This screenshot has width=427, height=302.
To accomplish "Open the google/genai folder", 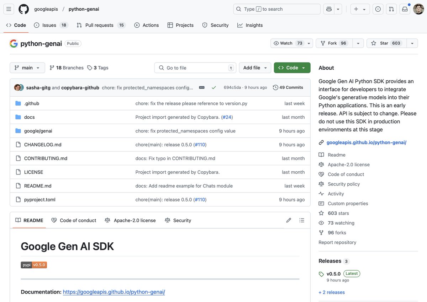I will tap(38, 131).
